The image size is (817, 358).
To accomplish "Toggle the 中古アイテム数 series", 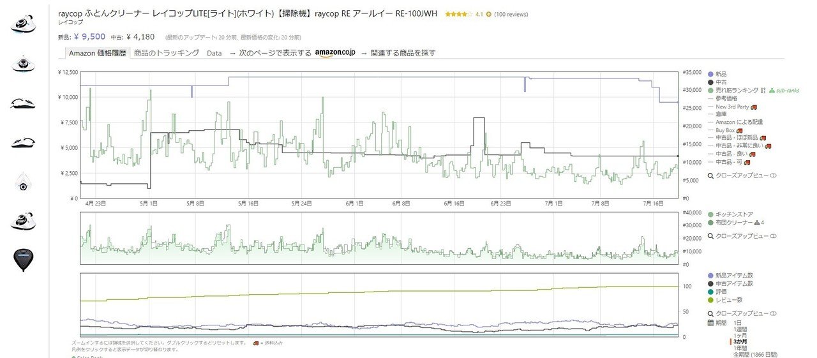I will pos(730,283).
